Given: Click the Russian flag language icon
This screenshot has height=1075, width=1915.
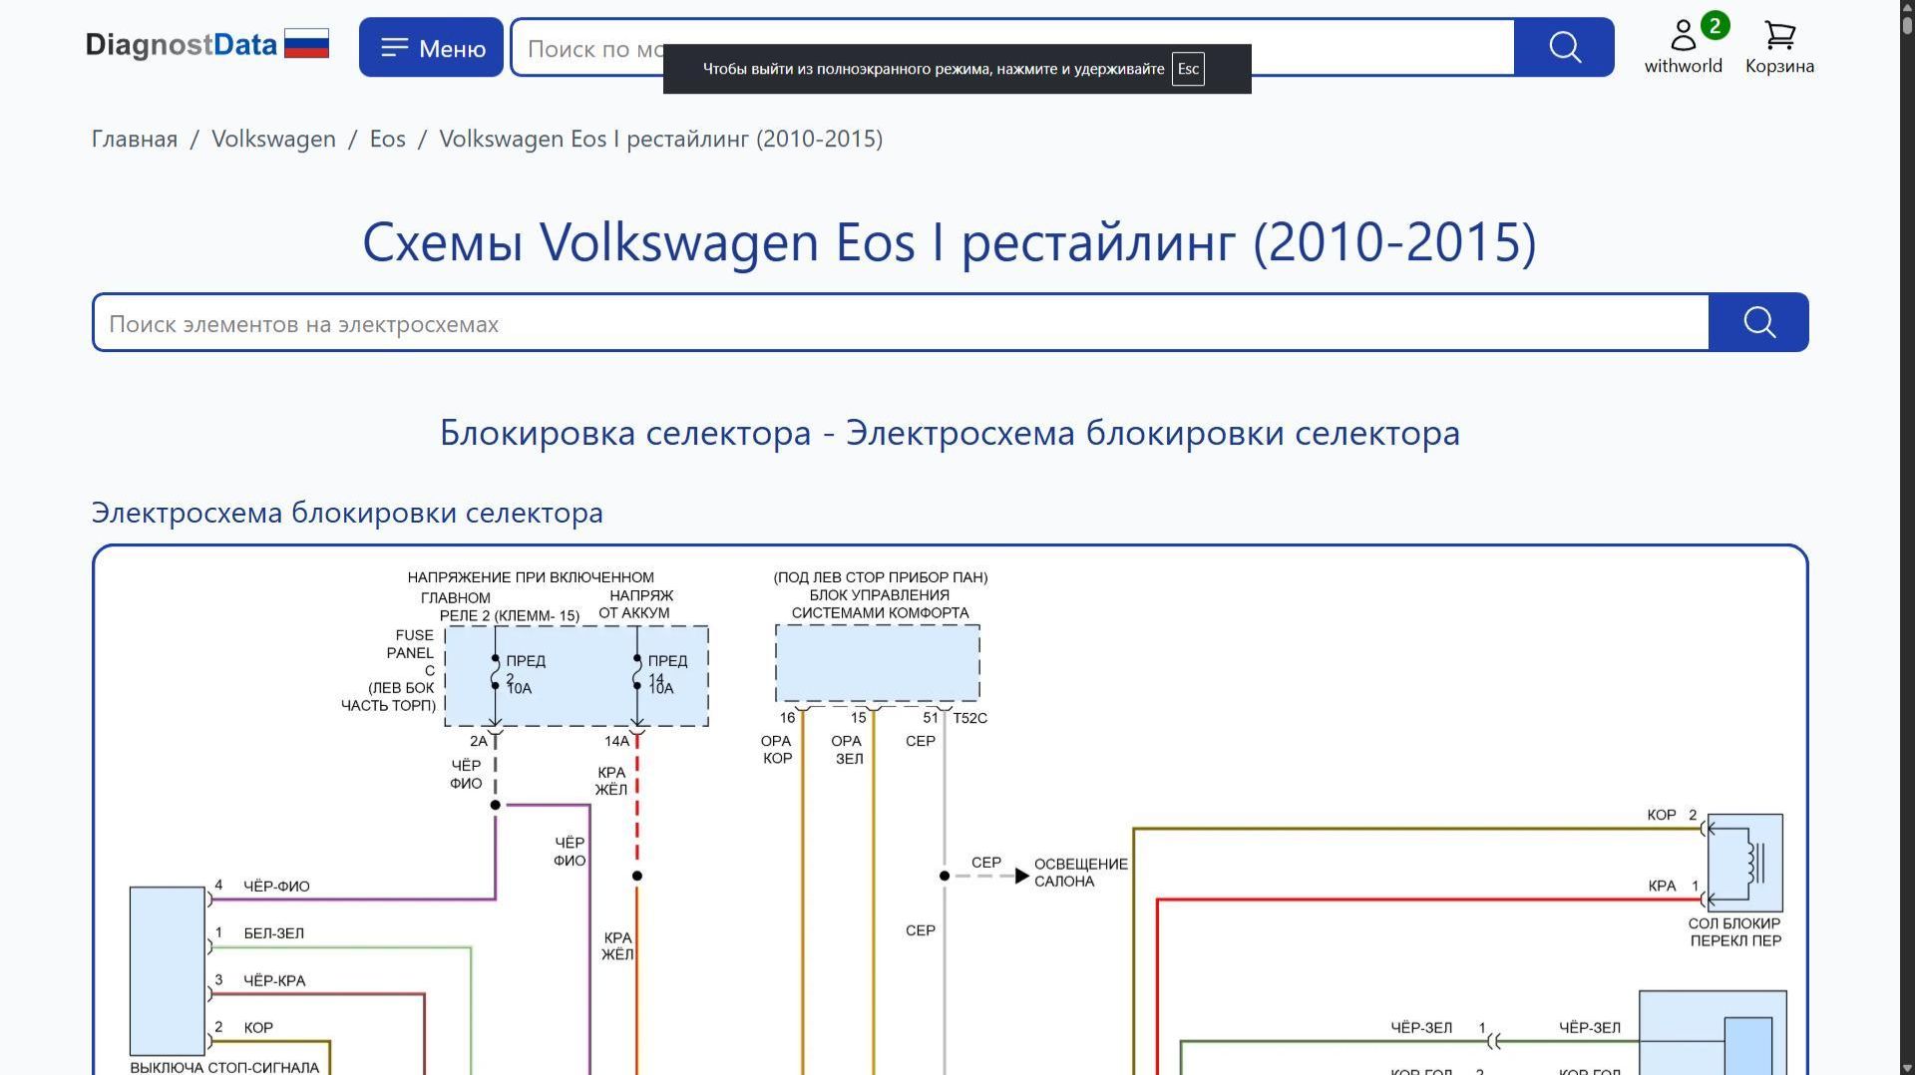Looking at the screenshot, I should point(306,44).
